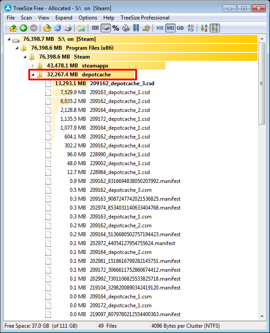Set size unit to KB

point(160,28)
